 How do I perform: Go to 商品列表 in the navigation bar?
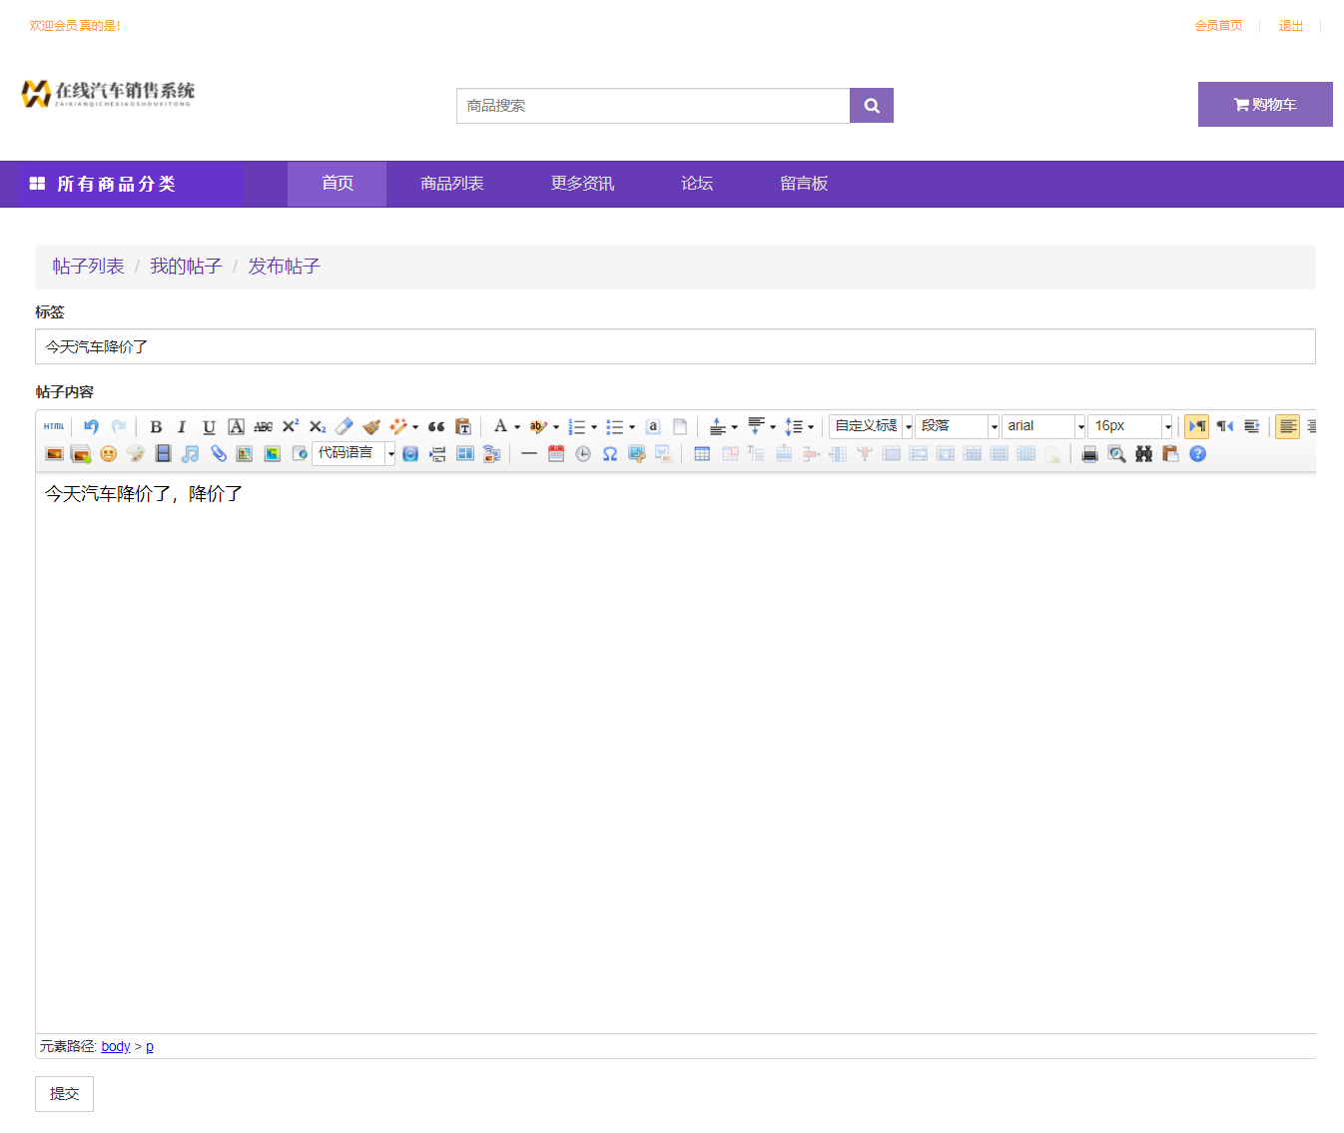click(451, 184)
